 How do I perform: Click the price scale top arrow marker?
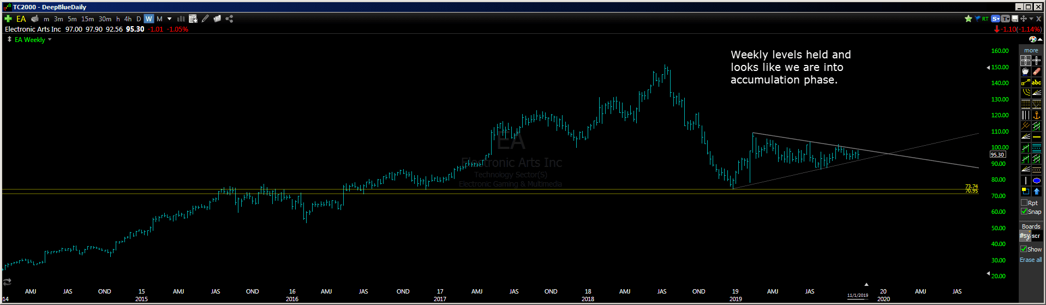click(x=988, y=68)
